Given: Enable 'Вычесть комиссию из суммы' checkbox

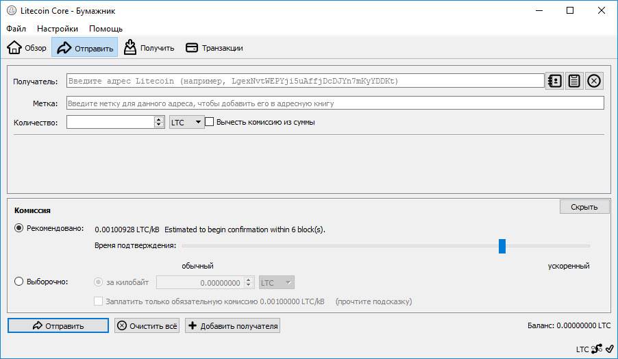Looking at the screenshot, I should (x=210, y=122).
